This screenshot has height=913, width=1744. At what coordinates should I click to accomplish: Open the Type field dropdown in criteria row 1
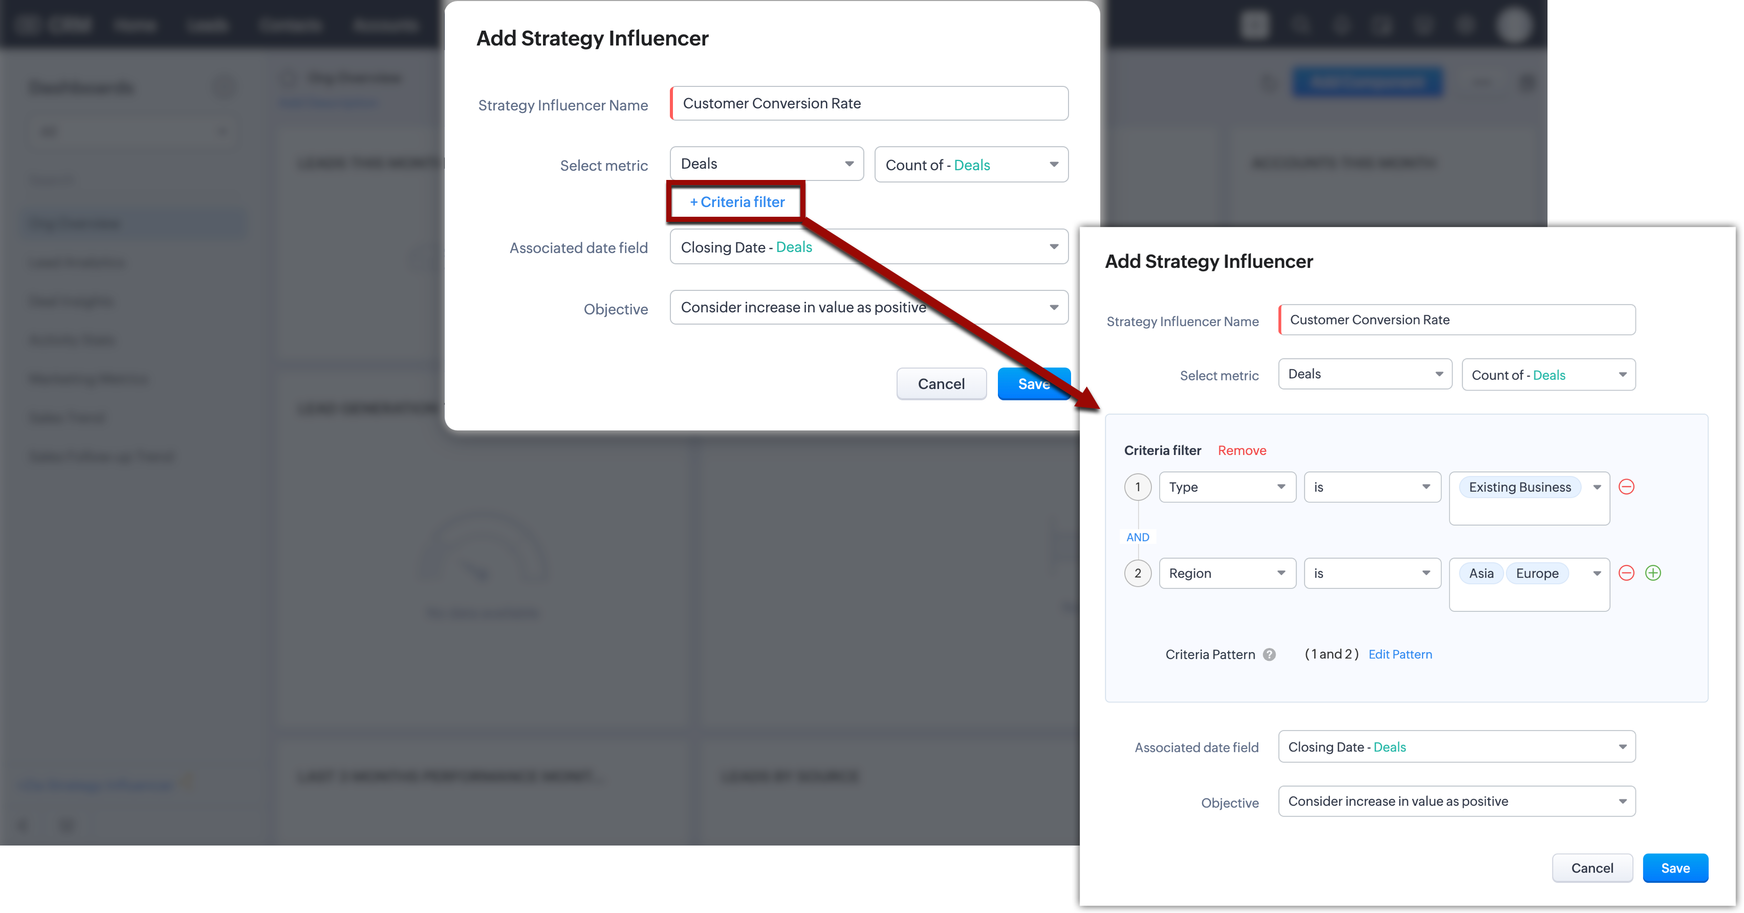[1227, 487]
